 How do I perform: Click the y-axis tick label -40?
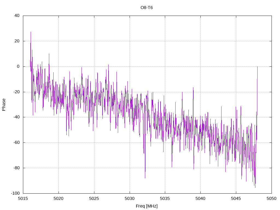point(16,117)
